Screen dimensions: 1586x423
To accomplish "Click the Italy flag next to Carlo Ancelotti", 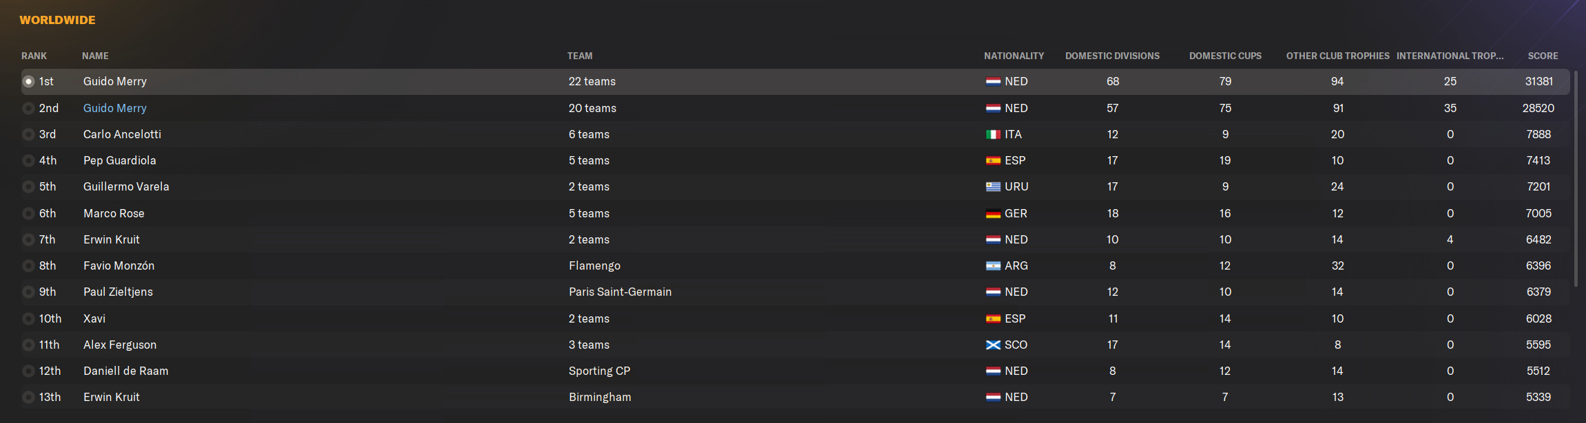I will [x=992, y=135].
